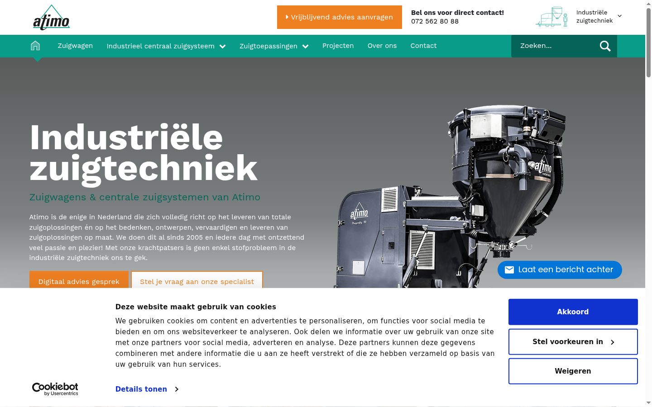
Task: Click the search magnifier icon
Action: [x=605, y=46]
